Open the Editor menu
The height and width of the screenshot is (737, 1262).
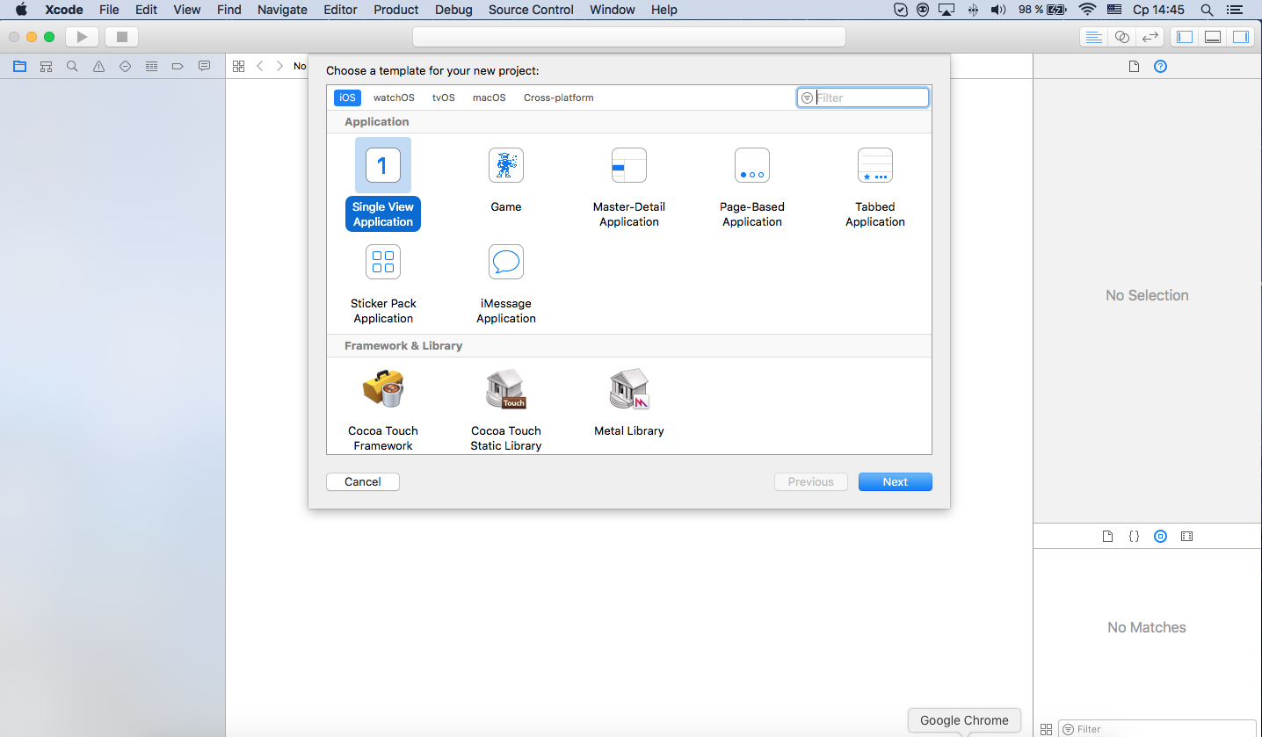point(340,10)
